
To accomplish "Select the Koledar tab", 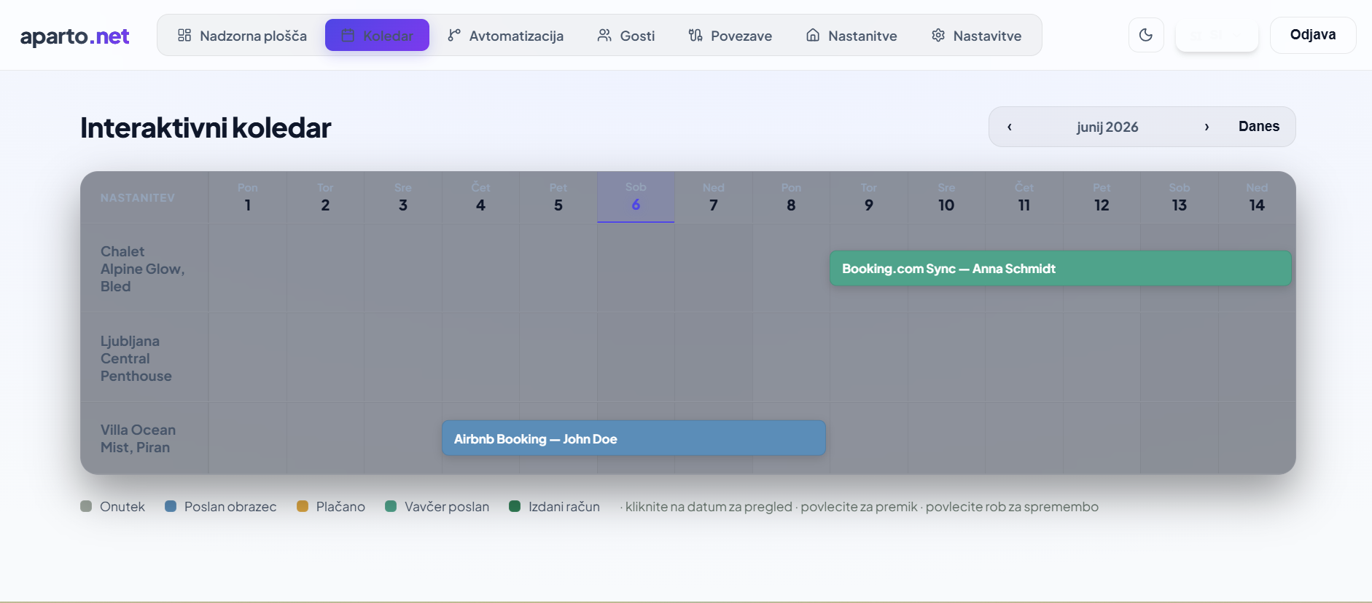I will [377, 36].
